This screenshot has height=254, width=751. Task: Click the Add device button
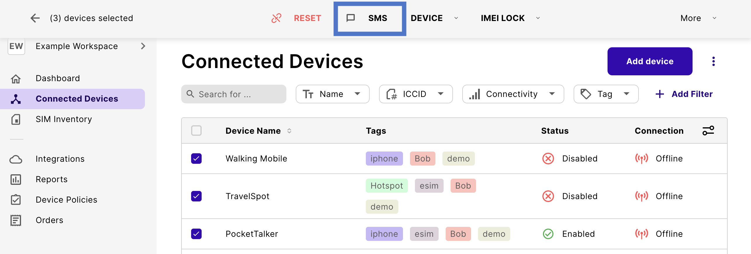[x=650, y=61]
